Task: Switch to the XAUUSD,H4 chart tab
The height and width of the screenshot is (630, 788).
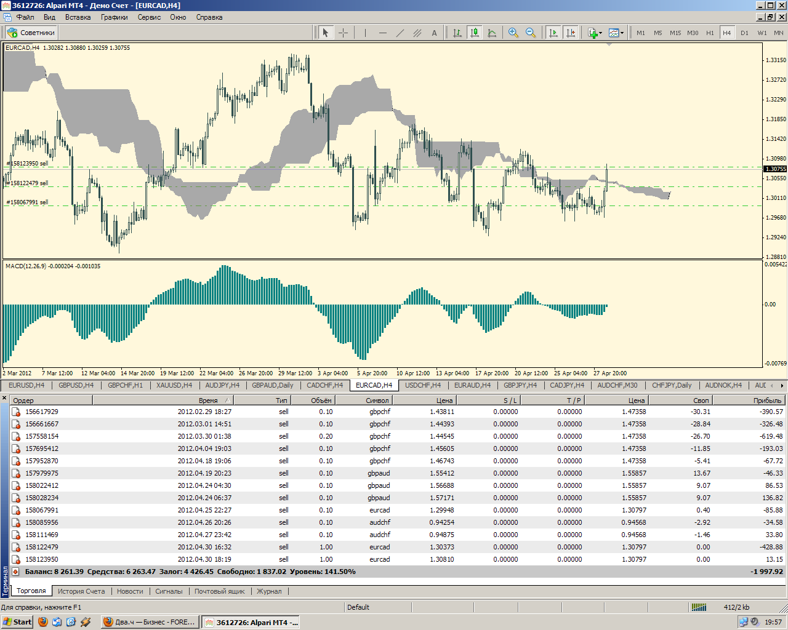Action: click(174, 385)
